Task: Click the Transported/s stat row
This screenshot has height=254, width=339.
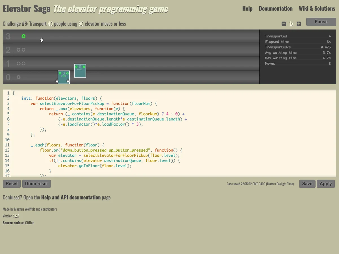Action: [298, 47]
